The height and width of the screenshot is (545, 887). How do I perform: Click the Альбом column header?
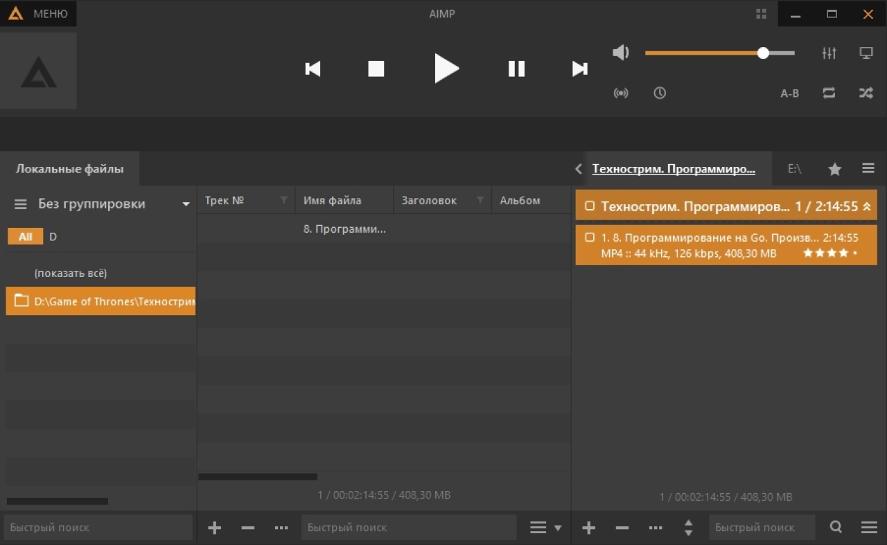click(x=532, y=200)
